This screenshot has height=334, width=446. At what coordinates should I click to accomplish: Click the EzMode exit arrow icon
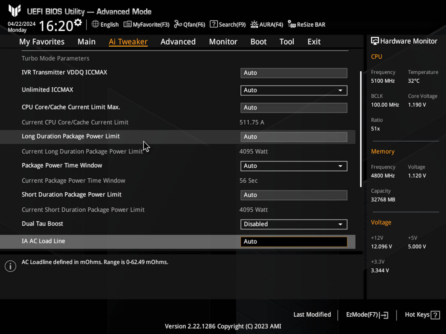coord(384,315)
